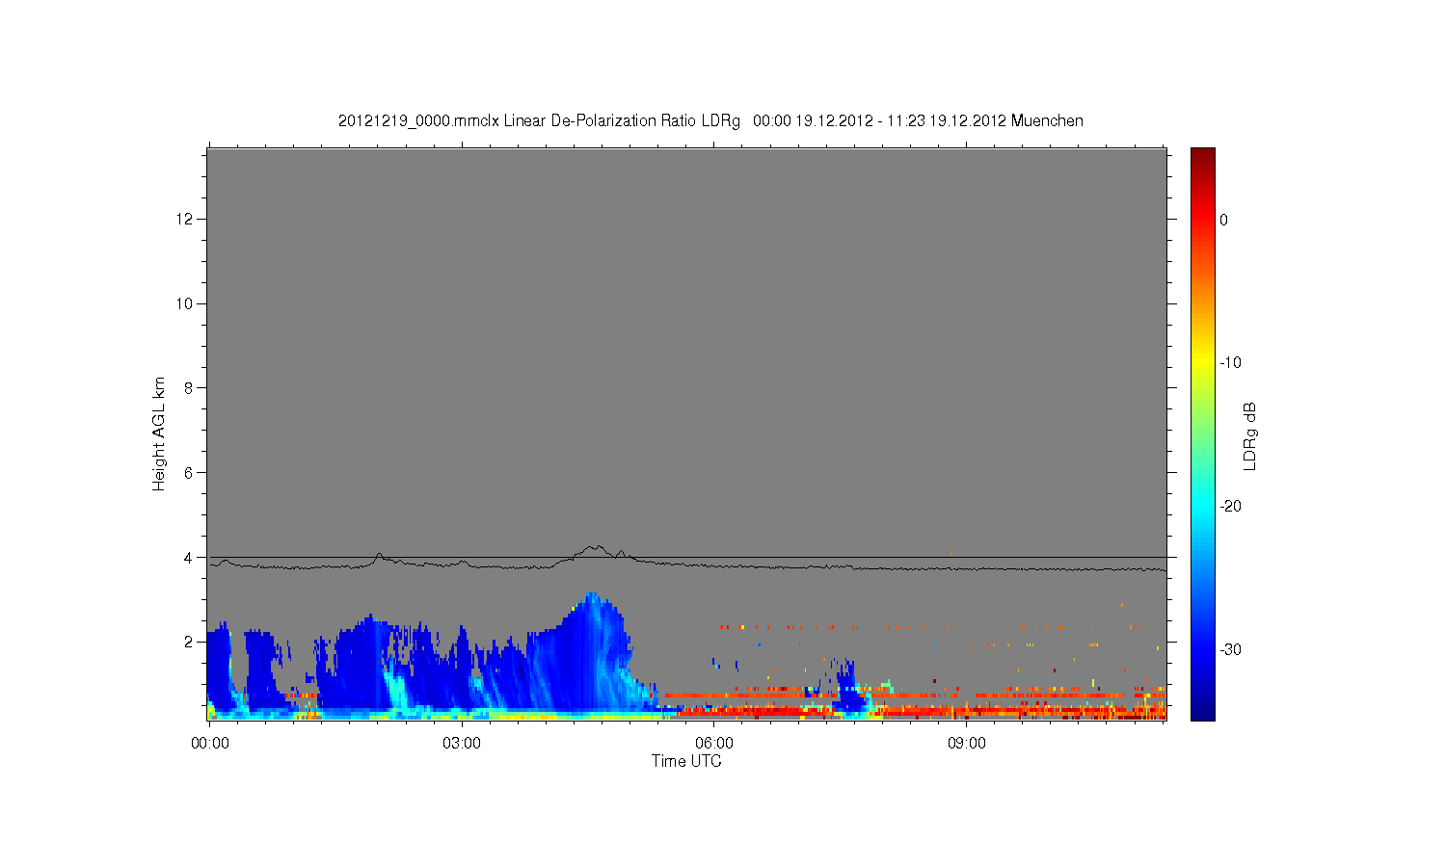
Task: Click the height tick label 12
Action: pos(184,219)
